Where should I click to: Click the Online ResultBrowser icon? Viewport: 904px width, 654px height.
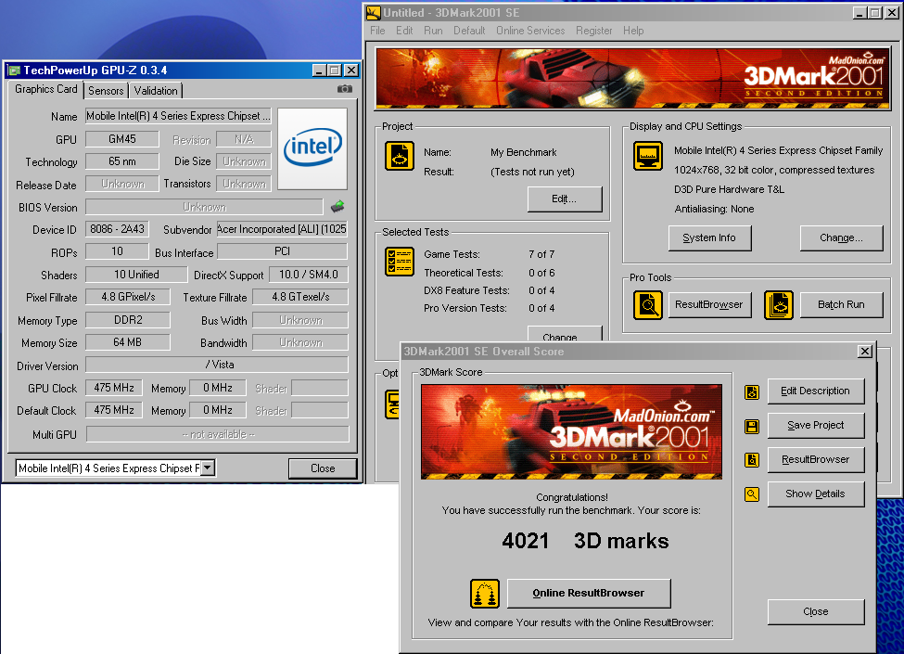point(485,594)
